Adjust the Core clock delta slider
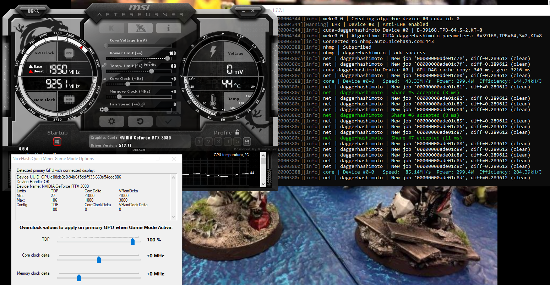The image size is (550, 285). click(x=99, y=260)
